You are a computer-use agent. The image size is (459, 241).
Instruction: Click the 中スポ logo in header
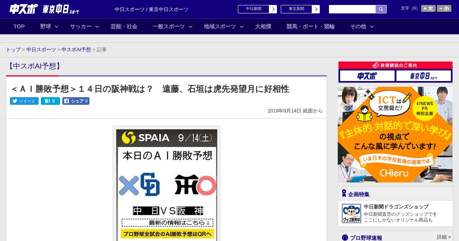point(23,9)
